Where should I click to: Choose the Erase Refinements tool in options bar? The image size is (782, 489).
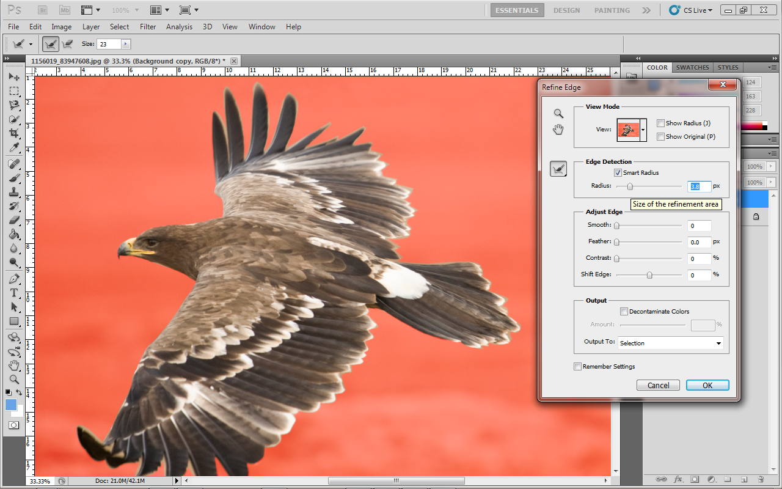point(67,44)
